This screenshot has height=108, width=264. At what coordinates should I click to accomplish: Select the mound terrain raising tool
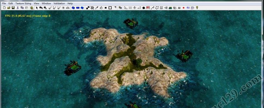[68, 8]
